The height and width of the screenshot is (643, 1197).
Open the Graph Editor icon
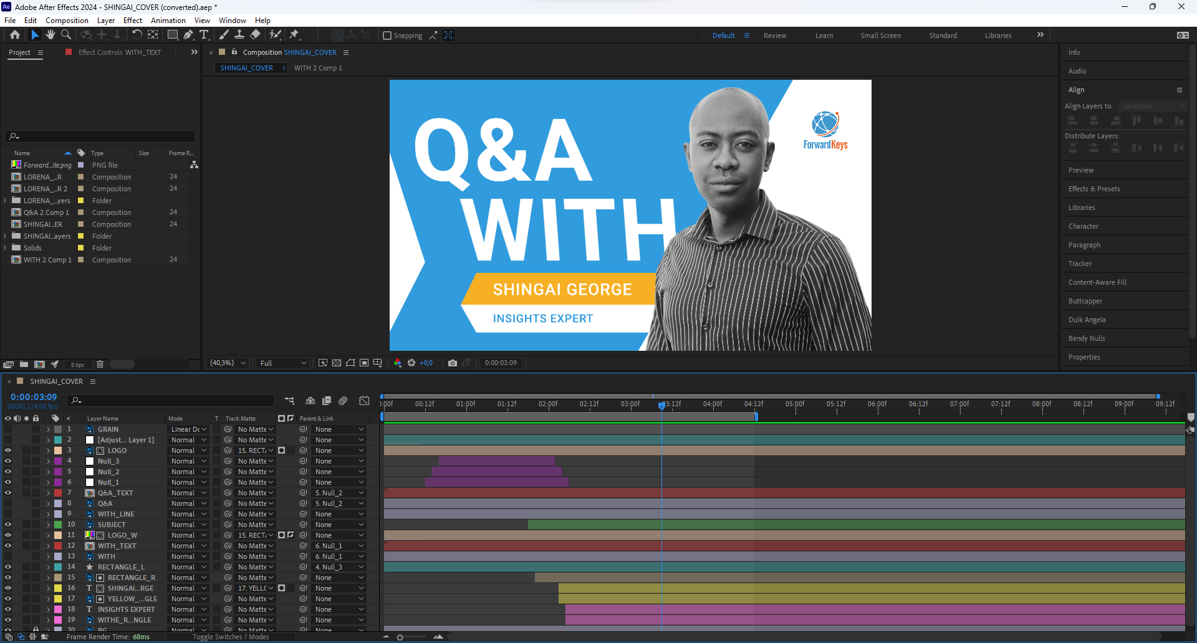pyautogui.click(x=365, y=401)
